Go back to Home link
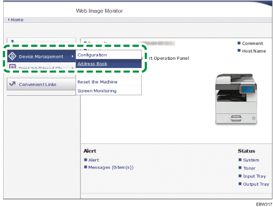The image size is (273, 207). point(17,20)
